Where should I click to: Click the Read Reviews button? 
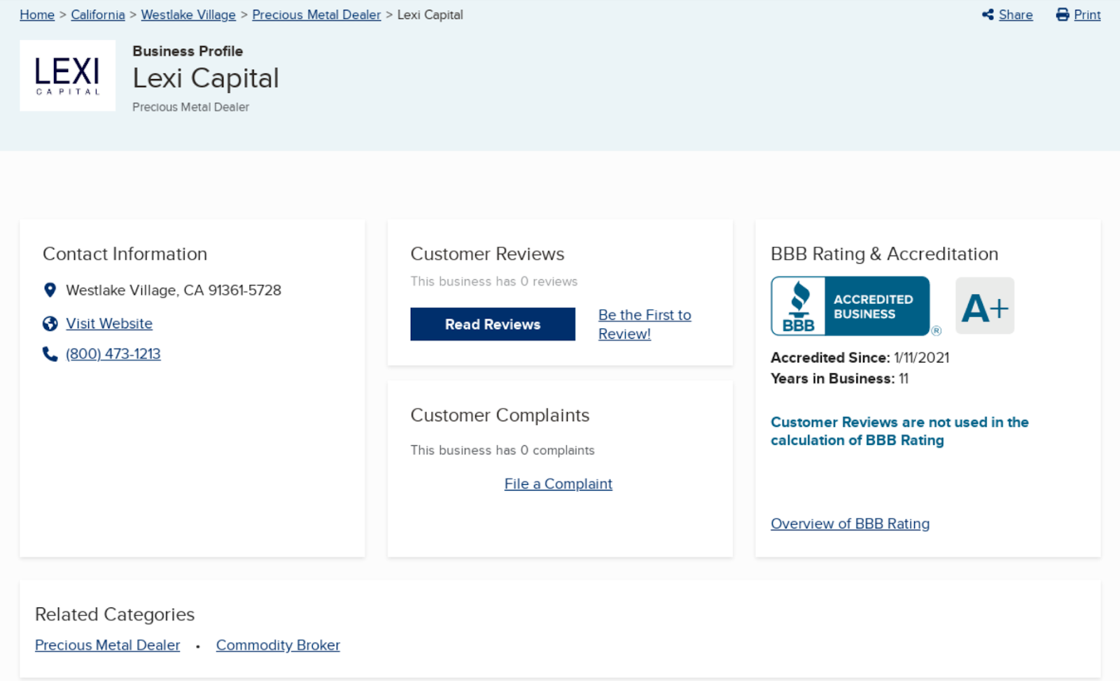493,324
